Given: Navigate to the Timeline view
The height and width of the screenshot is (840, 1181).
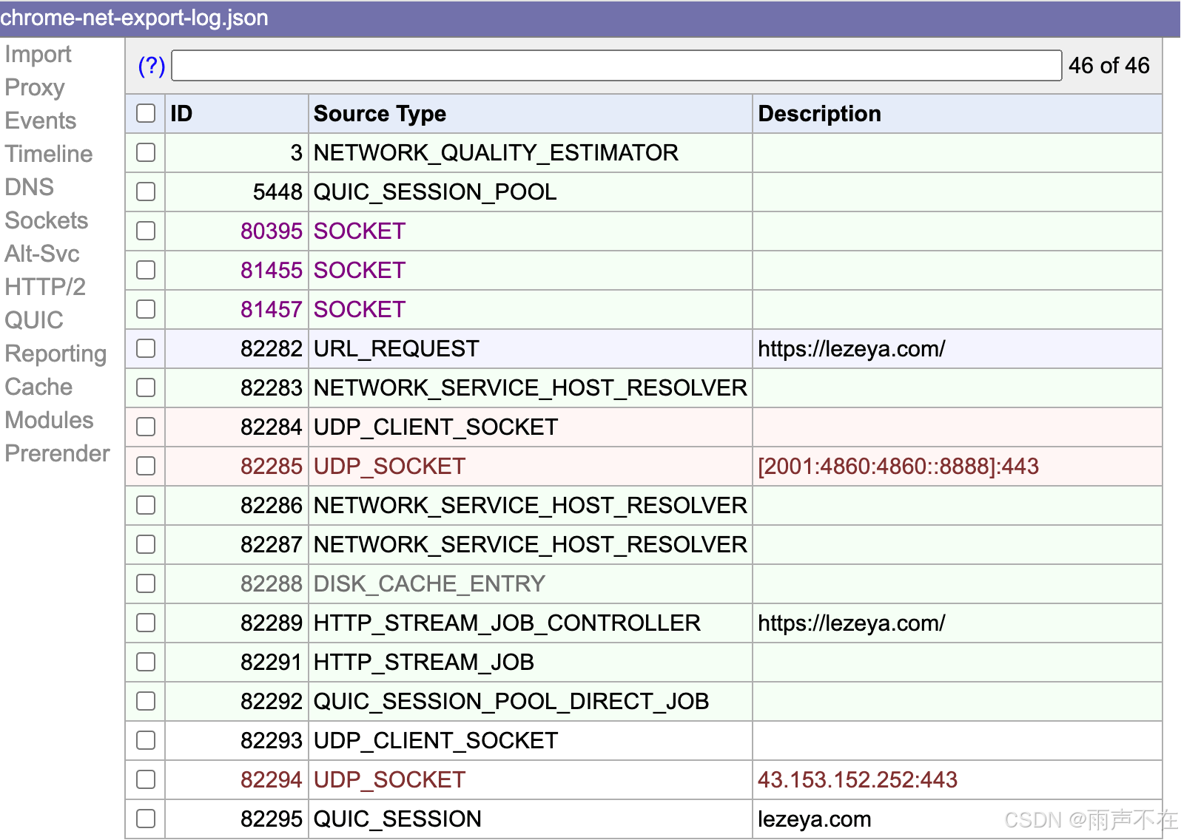Looking at the screenshot, I should coord(49,154).
